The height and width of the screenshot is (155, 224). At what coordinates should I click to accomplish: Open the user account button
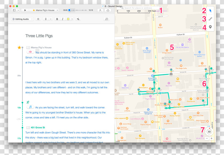coord(100,10)
